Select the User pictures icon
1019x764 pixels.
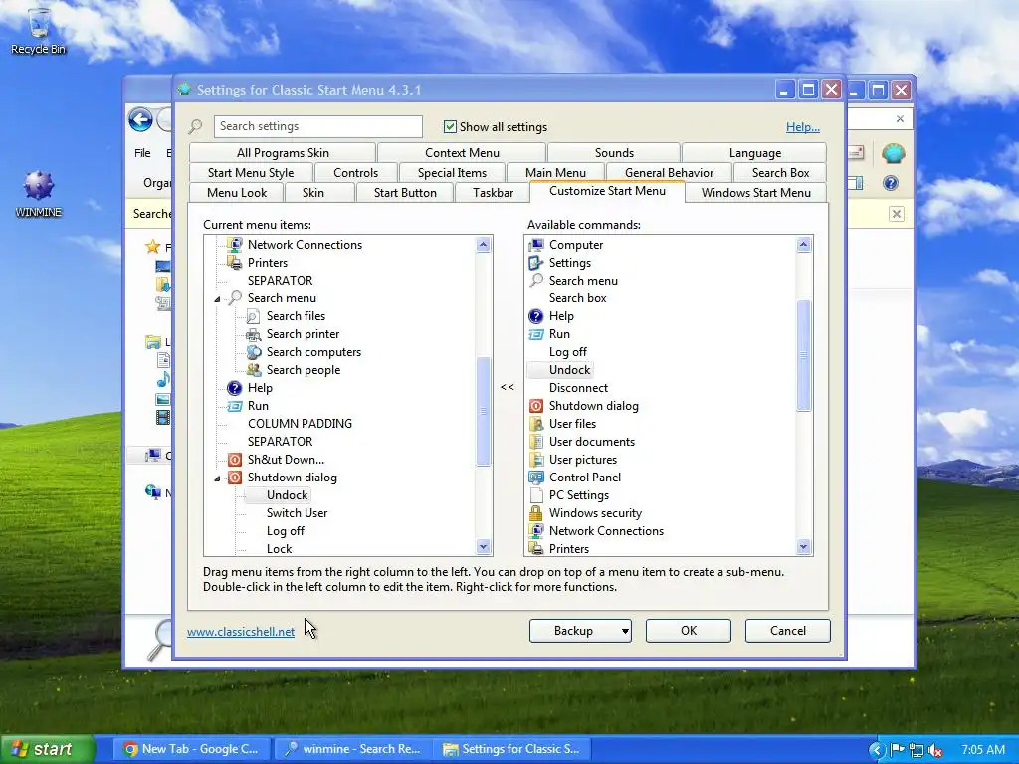tap(536, 460)
